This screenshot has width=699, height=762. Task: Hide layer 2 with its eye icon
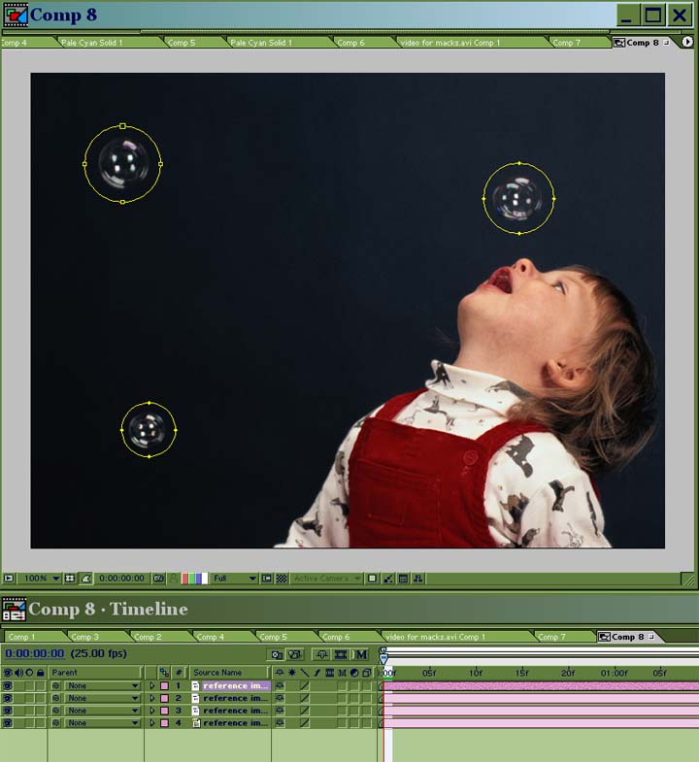click(x=8, y=698)
